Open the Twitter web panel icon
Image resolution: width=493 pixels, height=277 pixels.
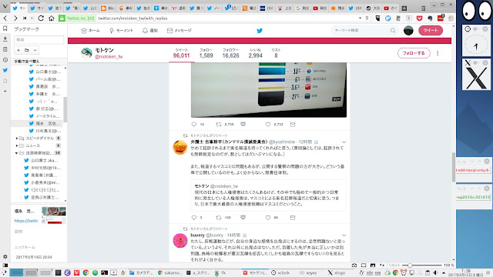point(5,70)
